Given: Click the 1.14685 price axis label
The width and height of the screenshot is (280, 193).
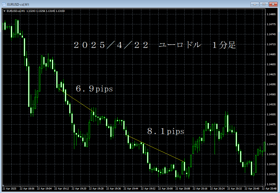Looking at the screenshot, I should coord(271,54).
